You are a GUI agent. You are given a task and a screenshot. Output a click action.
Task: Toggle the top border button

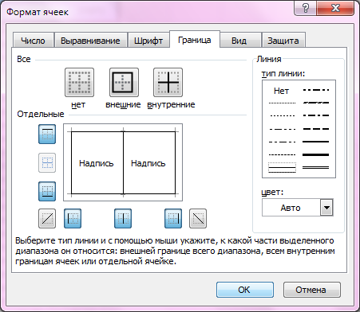coord(47,134)
